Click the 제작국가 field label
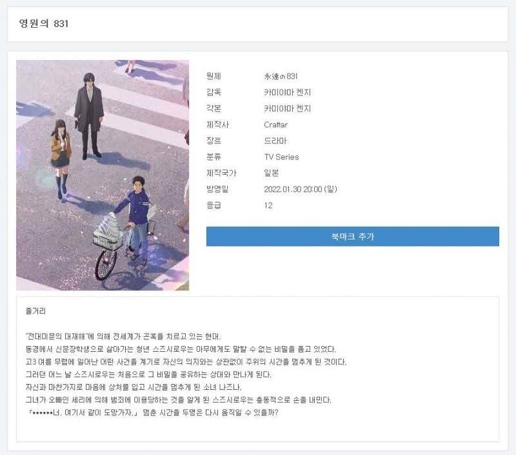Viewport: 516px width, 455px height. click(x=221, y=173)
